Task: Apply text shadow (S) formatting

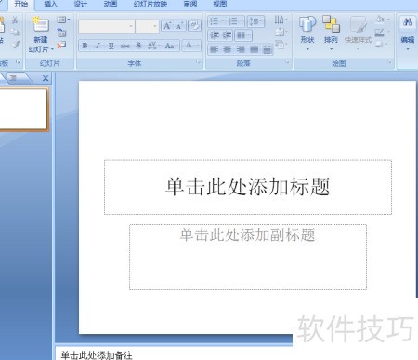Action: click(x=138, y=46)
